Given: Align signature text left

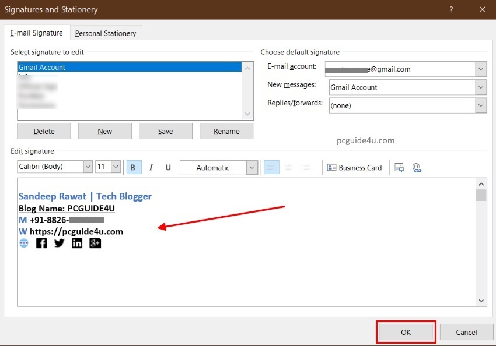Looking at the screenshot, I should coord(271,168).
